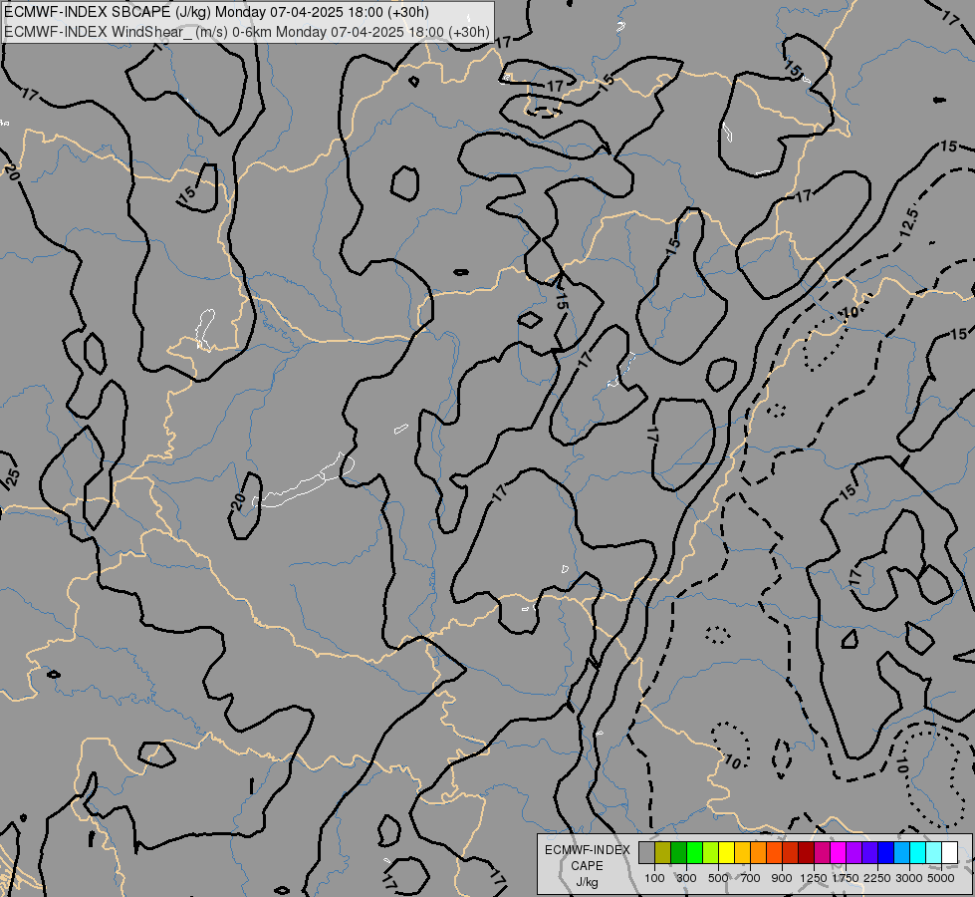Click the legend value 100
Image resolution: width=975 pixels, height=897 pixels.
(654, 878)
